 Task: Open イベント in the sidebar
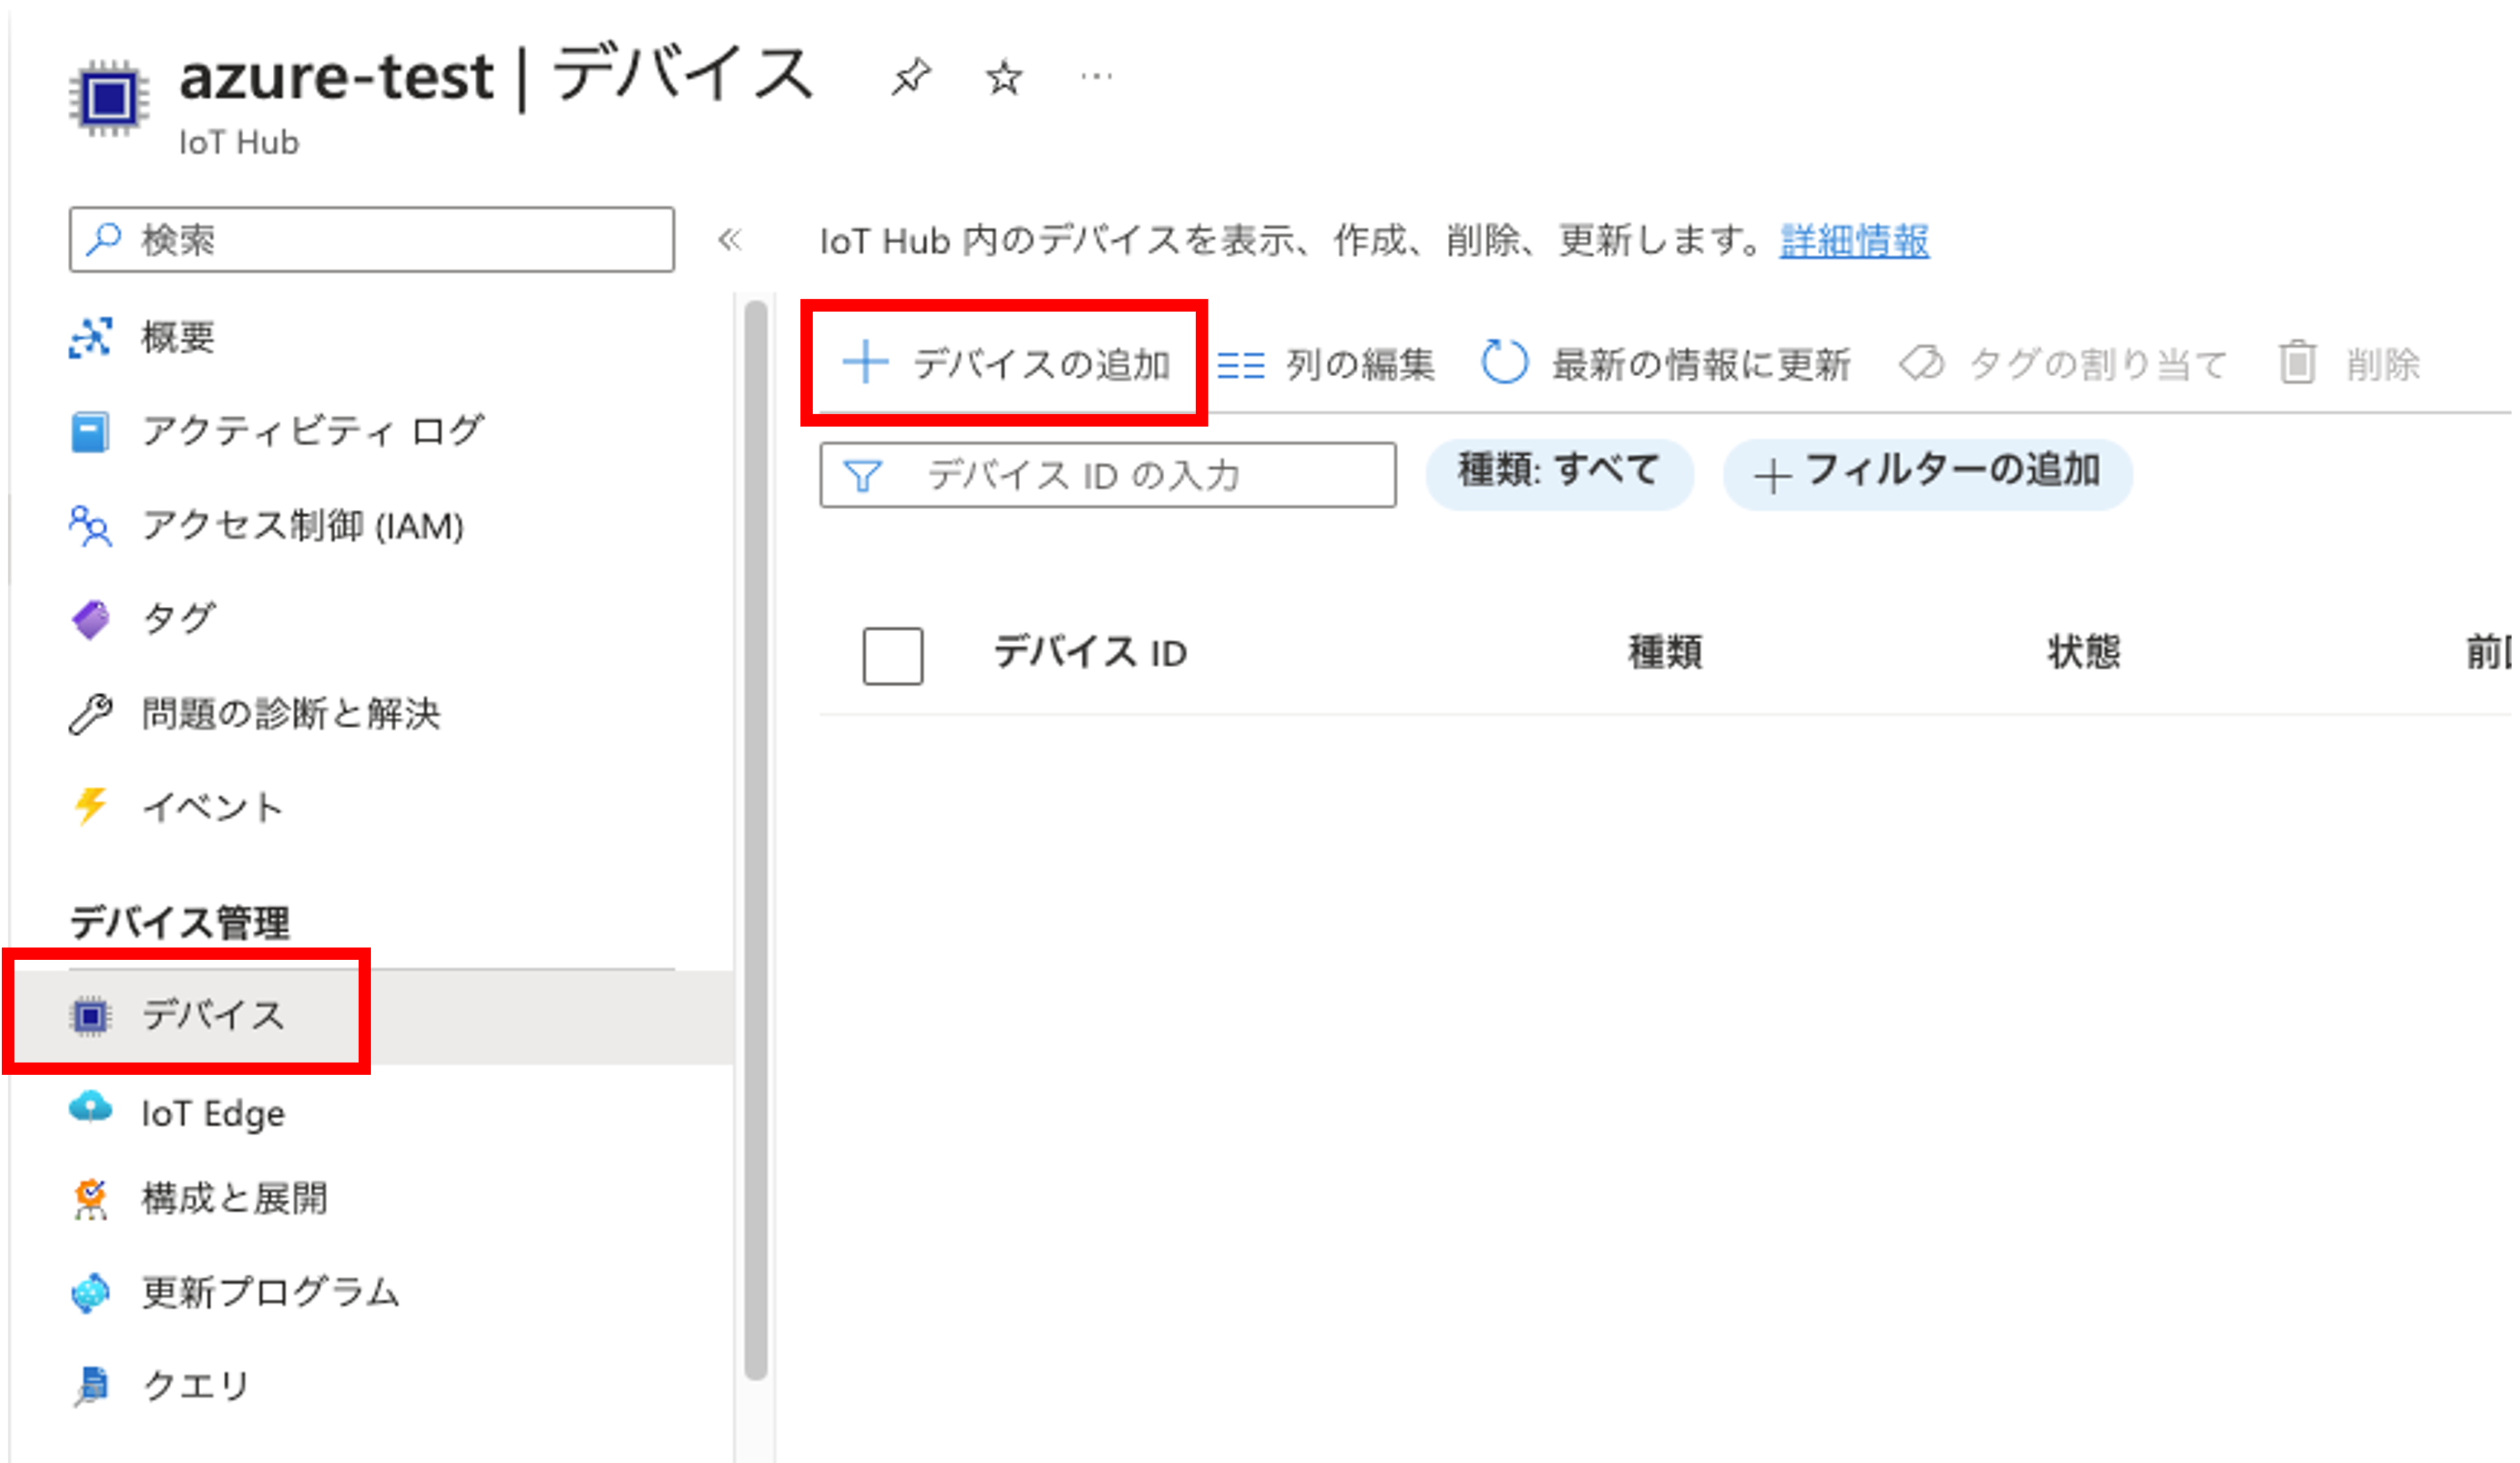(212, 806)
